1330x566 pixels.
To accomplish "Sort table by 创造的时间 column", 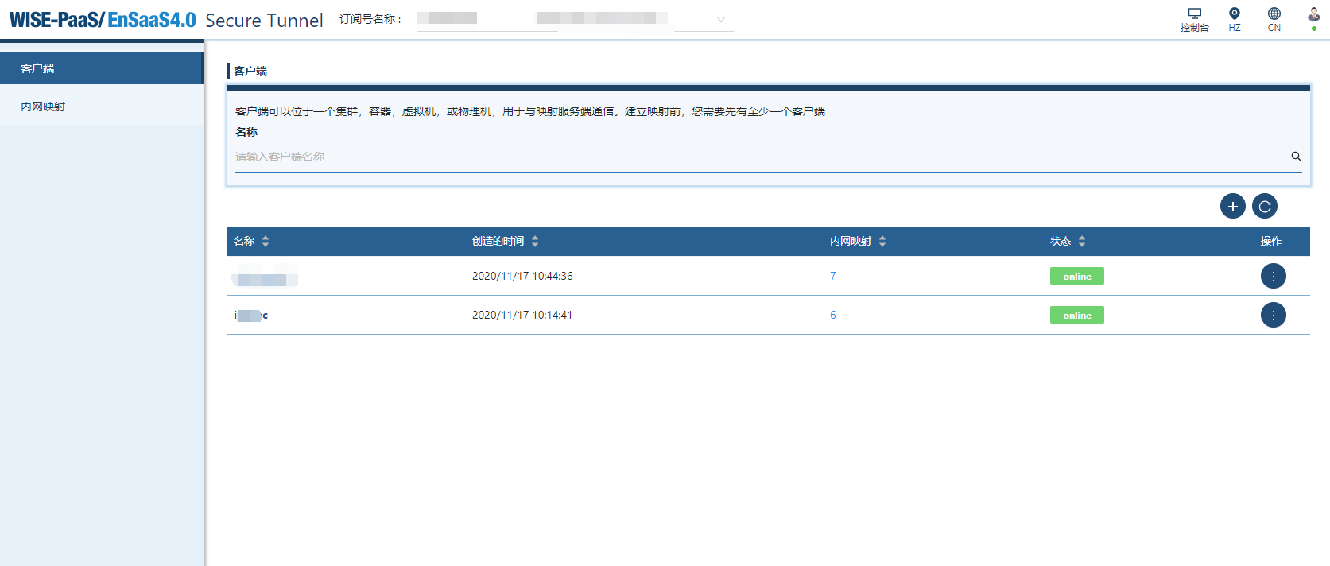I will point(535,241).
